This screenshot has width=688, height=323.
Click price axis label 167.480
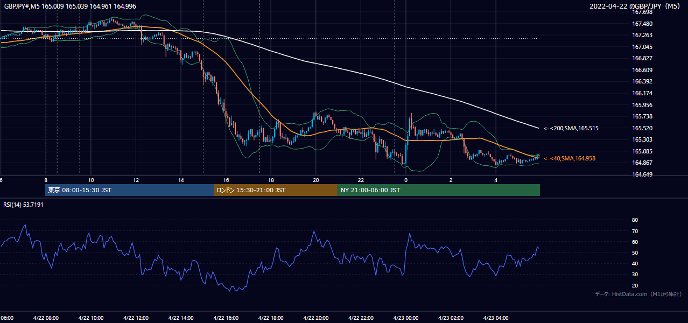(x=642, y=24)
